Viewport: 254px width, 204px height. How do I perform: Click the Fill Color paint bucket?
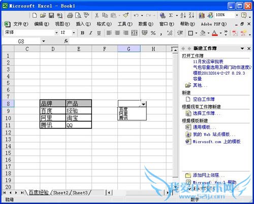click(203, 33)
